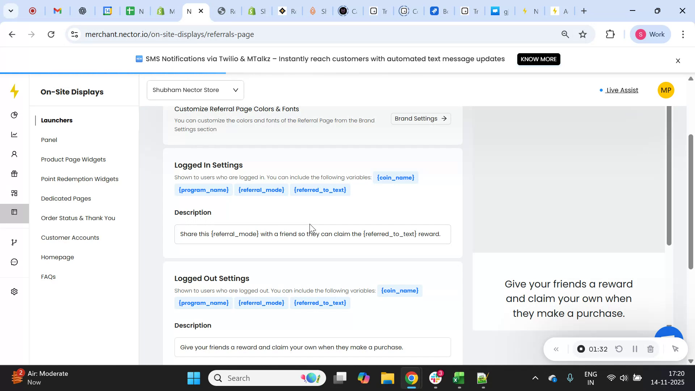Delete the current recording
The height and width of the screenshot is (391, 695).
[650, 349]
